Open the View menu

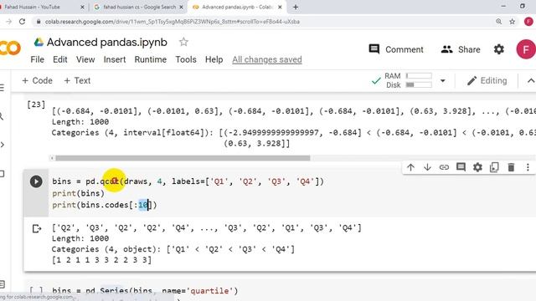pos(85,59)
